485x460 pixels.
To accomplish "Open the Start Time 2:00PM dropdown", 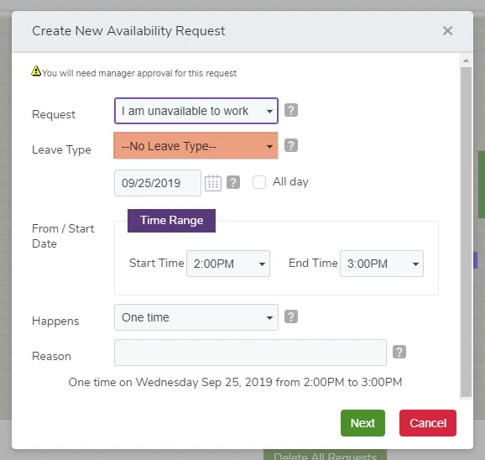I will [x=228, y=264].
